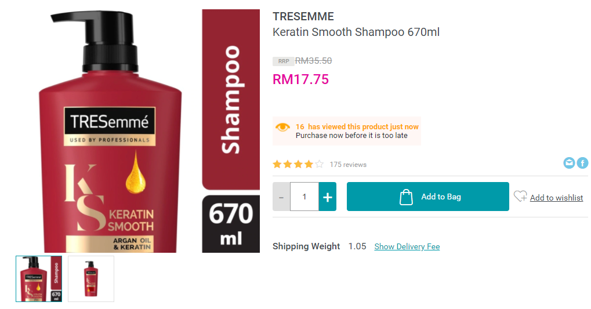
Task: Open the 175 reviews link
Action: pyautogui.click(x=348, y=165)
